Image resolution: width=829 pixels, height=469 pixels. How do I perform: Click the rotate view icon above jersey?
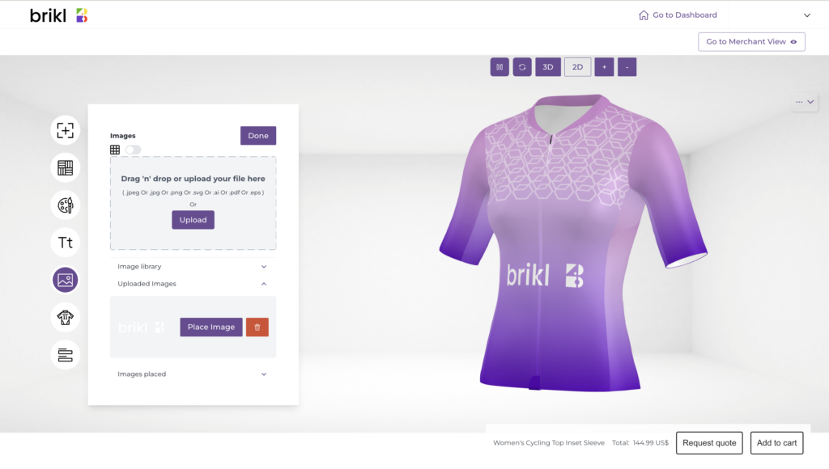(x=522, y=67)
